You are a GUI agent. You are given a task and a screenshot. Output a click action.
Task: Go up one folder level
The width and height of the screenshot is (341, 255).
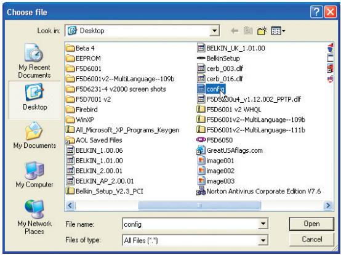(248, 31)
